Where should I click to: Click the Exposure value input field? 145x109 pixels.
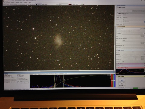pos(130,29)
